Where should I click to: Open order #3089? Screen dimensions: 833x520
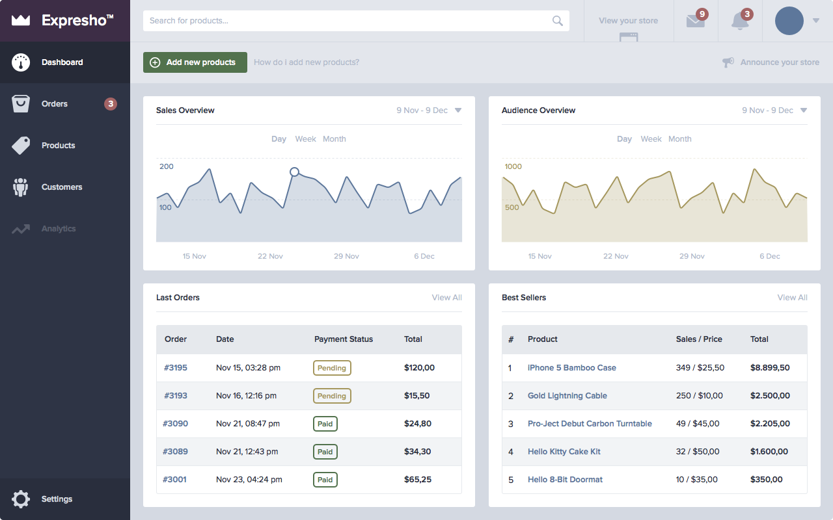tap(176, 452)
